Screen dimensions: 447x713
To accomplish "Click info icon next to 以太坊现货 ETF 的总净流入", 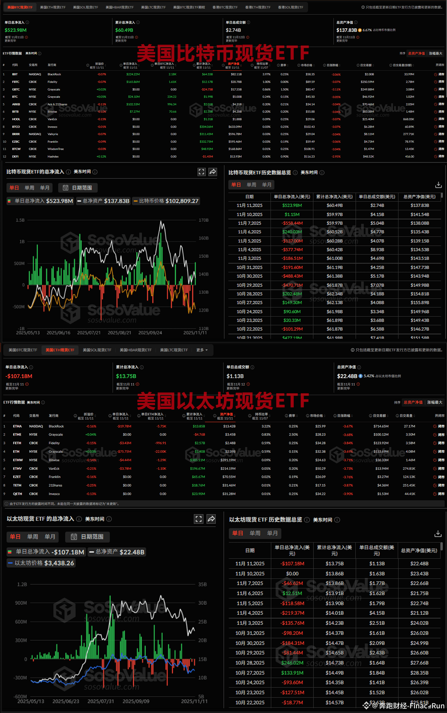I will point(79,519).
